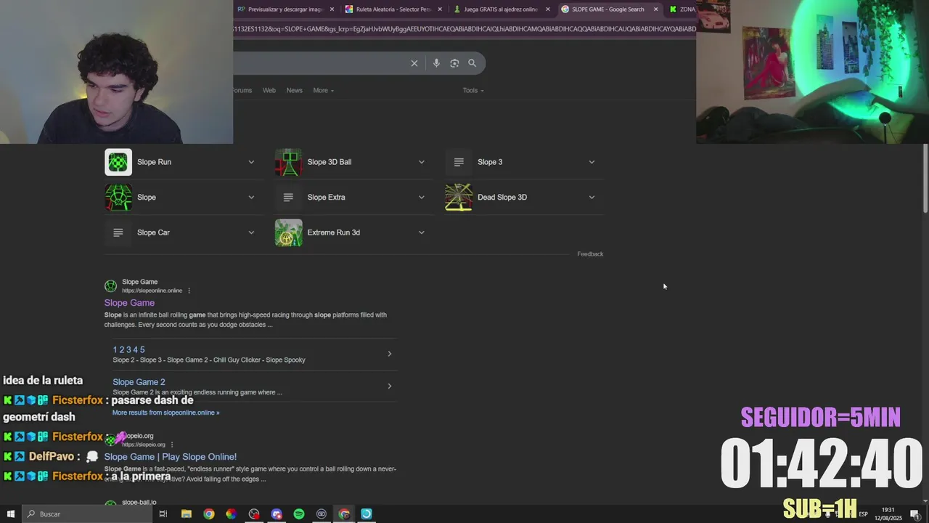The image size is (929, 523).
Task: Open the teal circular app taskbar icon
Action: tap(367, 514)
